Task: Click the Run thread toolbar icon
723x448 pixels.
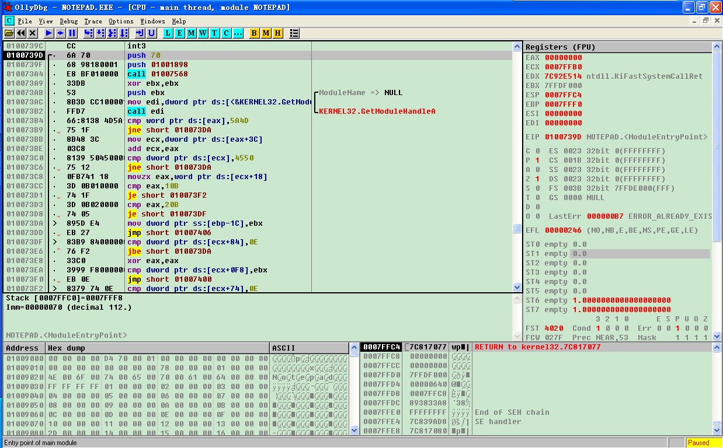Action: [x=61, y=33]
